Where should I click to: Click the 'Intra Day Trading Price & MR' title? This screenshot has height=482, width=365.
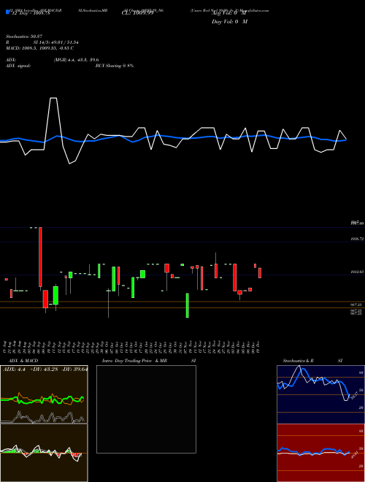[134, 361]
